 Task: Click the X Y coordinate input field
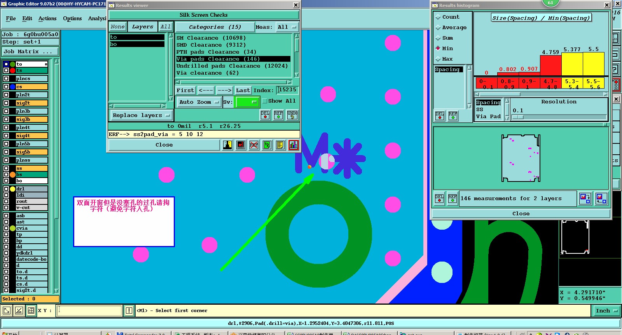click(x=89, y=311)
